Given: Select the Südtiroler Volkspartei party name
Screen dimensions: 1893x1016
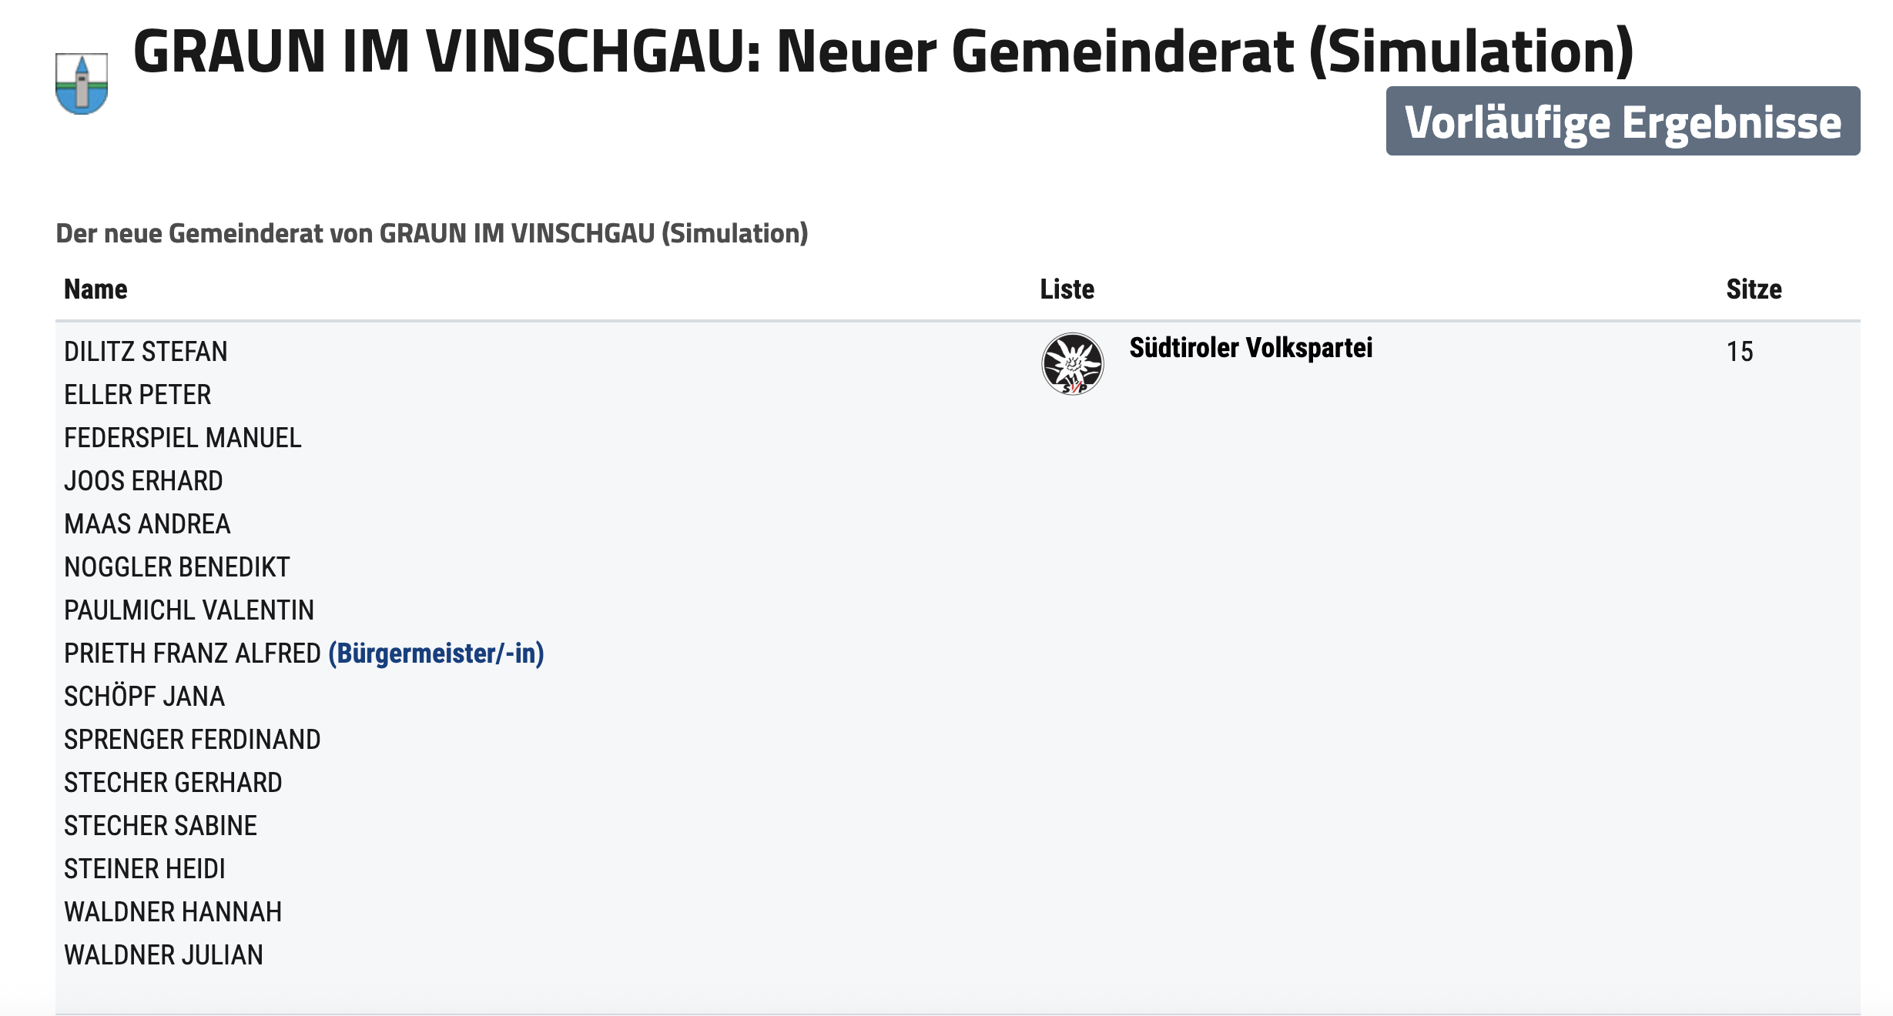Looking at the screenshot, I should pyautogui.click(x=1251, y=348).
